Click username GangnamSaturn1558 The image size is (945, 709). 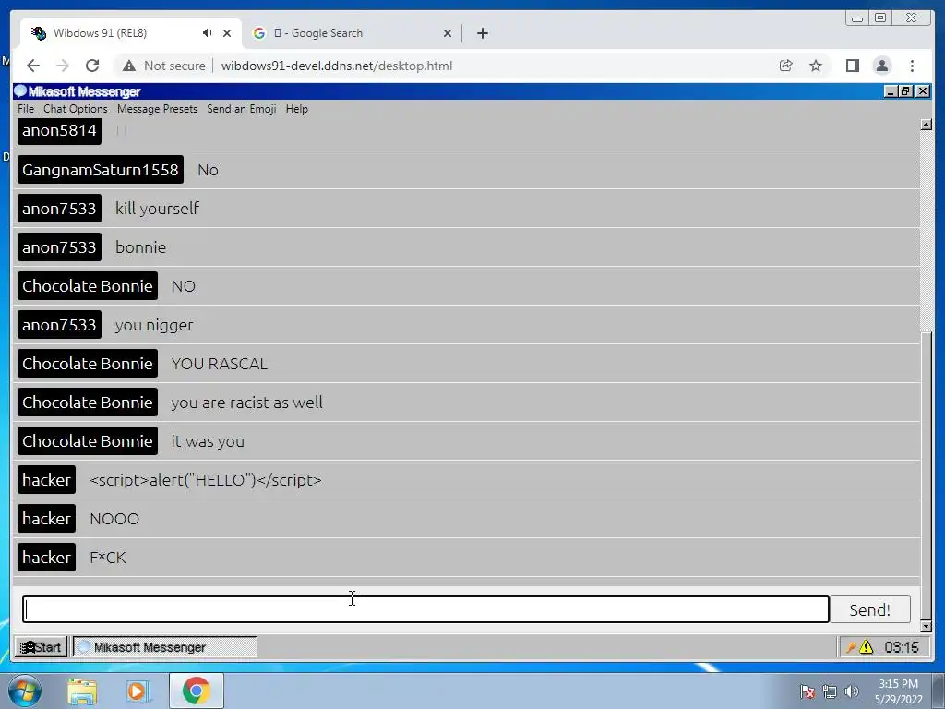tap(100, 170)
